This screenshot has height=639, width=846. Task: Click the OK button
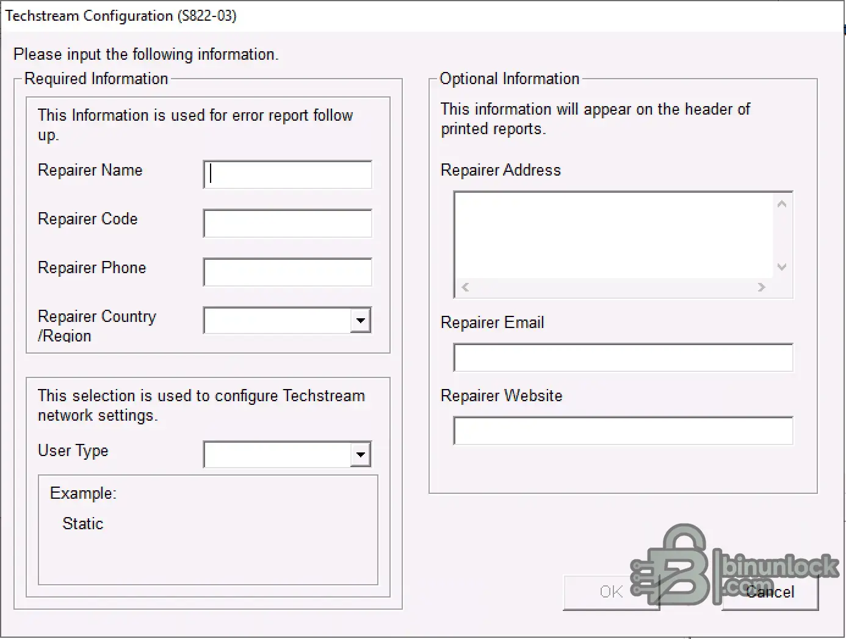pyautogui.click(x=611, y=592)
